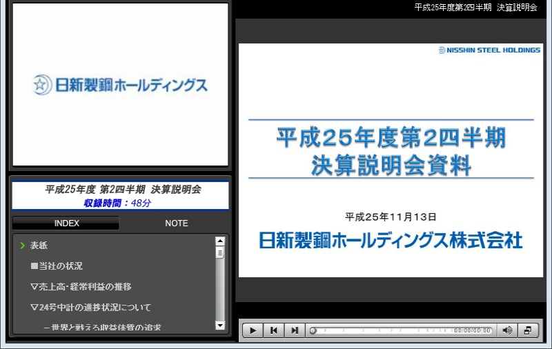Switch layout with the window swap icon

[528, 330]
